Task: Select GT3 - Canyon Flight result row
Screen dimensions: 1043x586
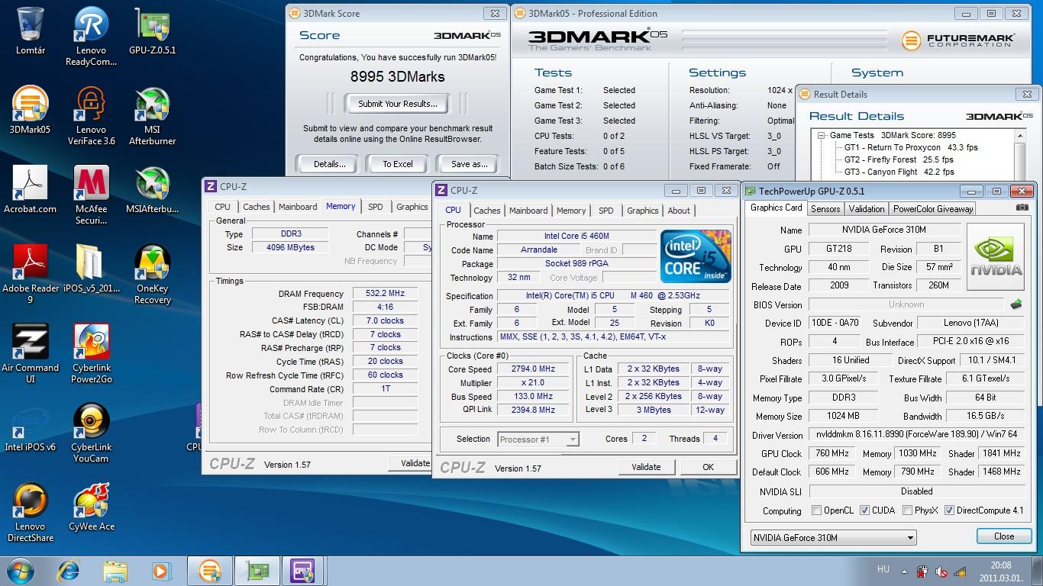Action: [899, 172]
